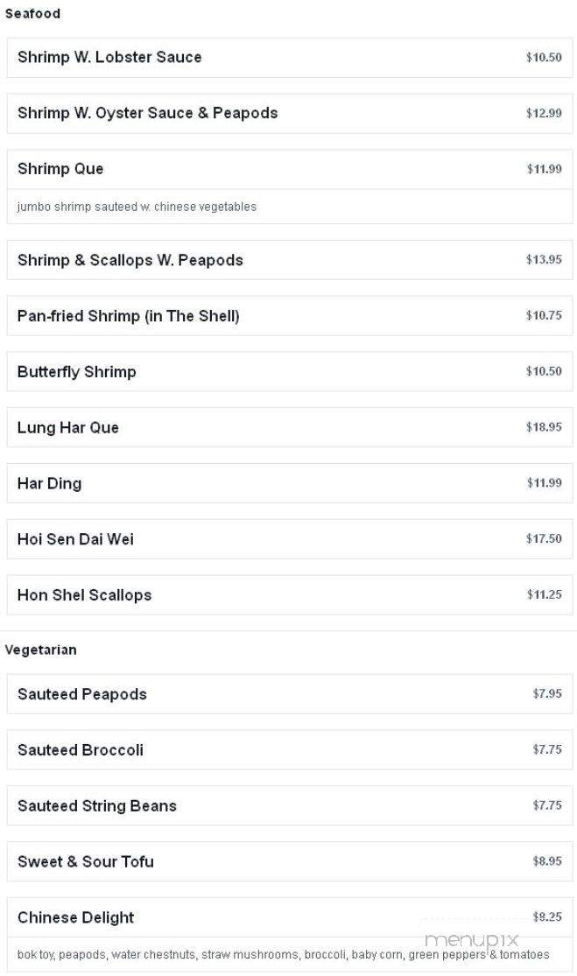This screenshot has width=577, height=976.
Task: Select the Shrimp W. Lobster Sauce item
Action: click(x=290, y=57)
